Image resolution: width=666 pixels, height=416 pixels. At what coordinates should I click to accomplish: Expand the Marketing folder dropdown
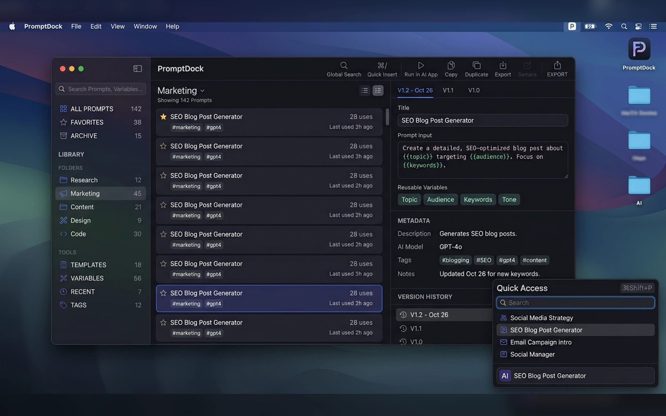click(203, 91)
